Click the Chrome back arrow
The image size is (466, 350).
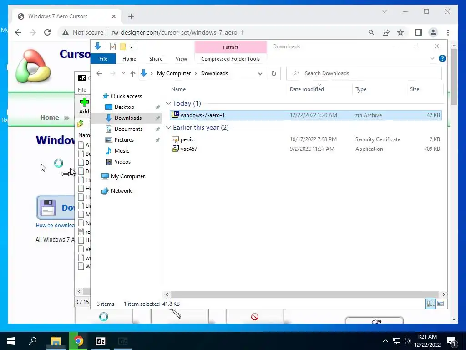click(18, 32)
